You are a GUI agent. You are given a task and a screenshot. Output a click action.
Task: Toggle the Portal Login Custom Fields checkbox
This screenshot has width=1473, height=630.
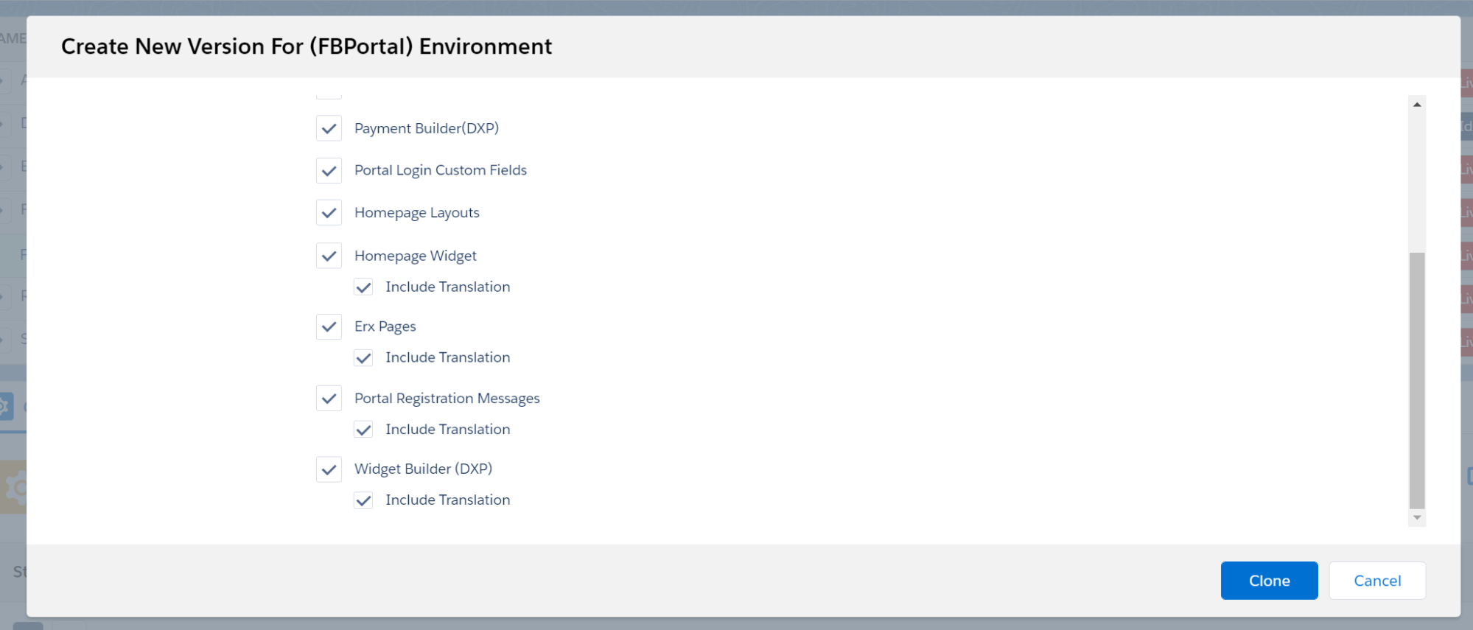(x=329, y=170)
